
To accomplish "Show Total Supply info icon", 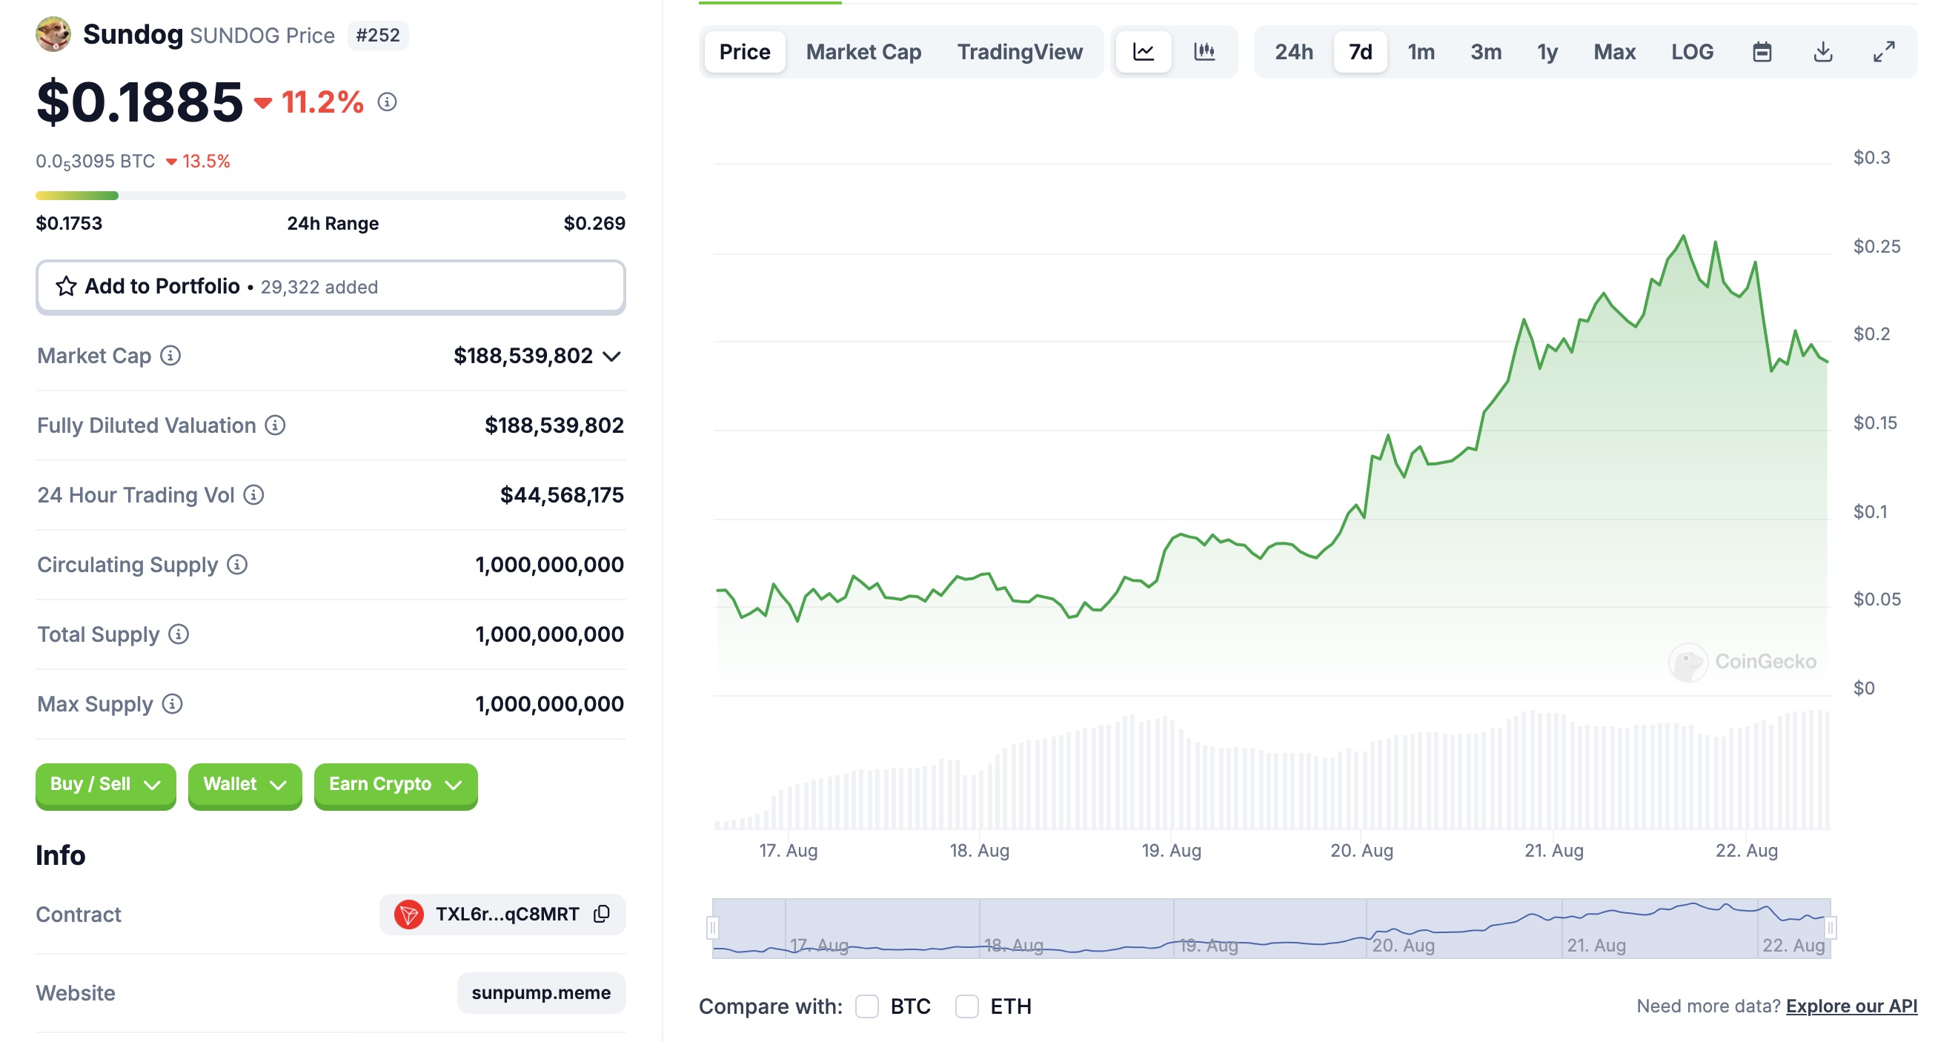I will (179, 634).
